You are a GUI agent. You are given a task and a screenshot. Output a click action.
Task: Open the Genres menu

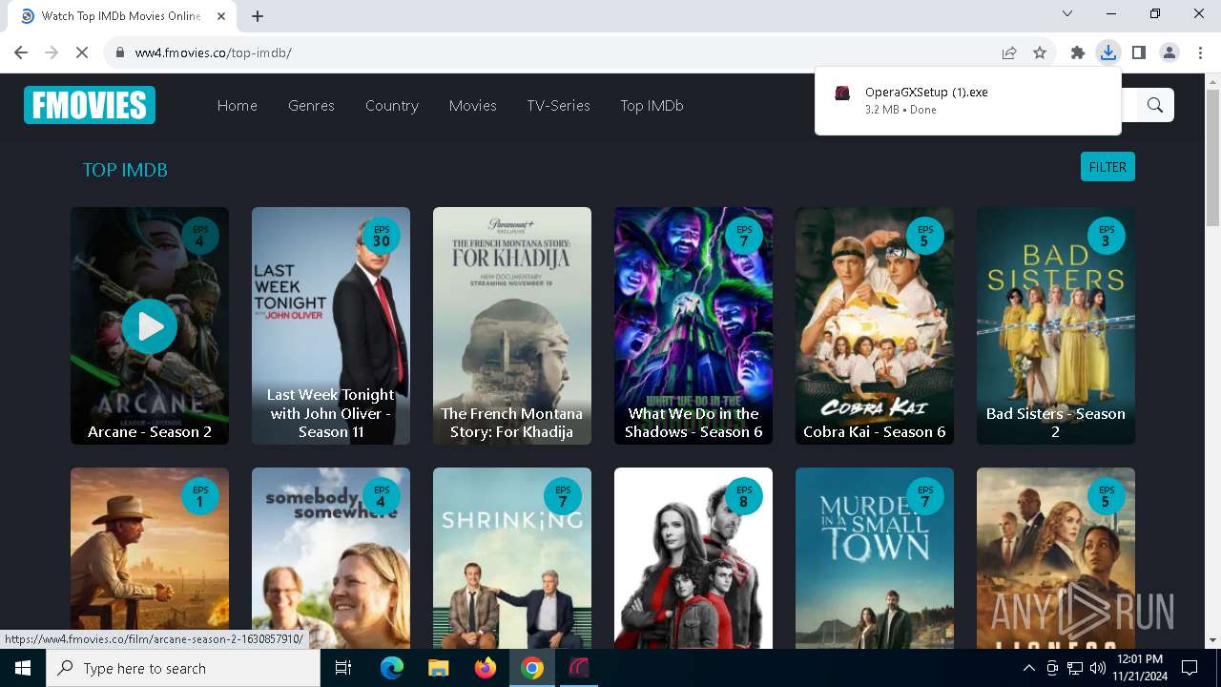(311, 106)
